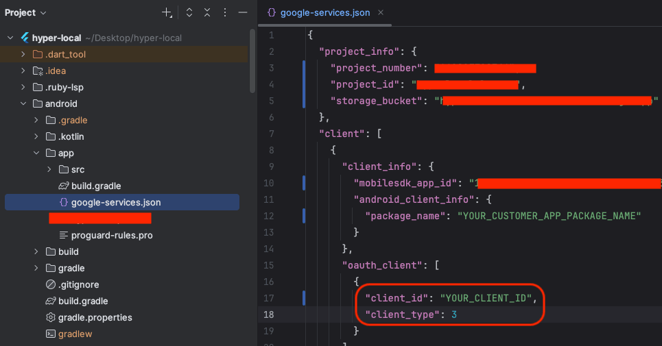The image size is (662, 346).
Task: Hide the Project tool window with minimize icon
Action: pyautogui.click(x=243, y=12)
